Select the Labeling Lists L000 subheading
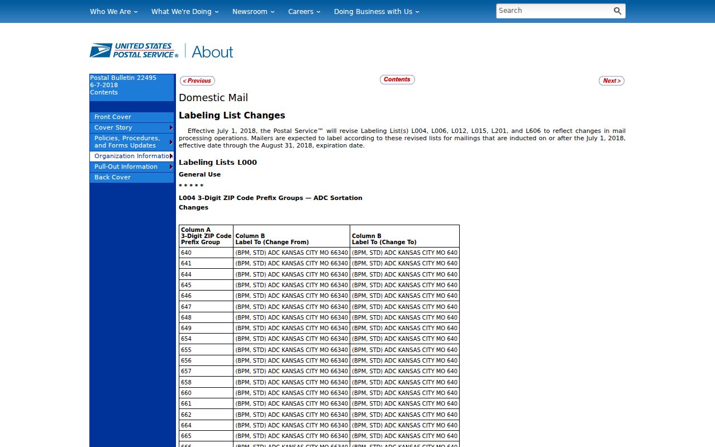Image resolution: width=715 pixels, height=447 pixels. [218, 163]
